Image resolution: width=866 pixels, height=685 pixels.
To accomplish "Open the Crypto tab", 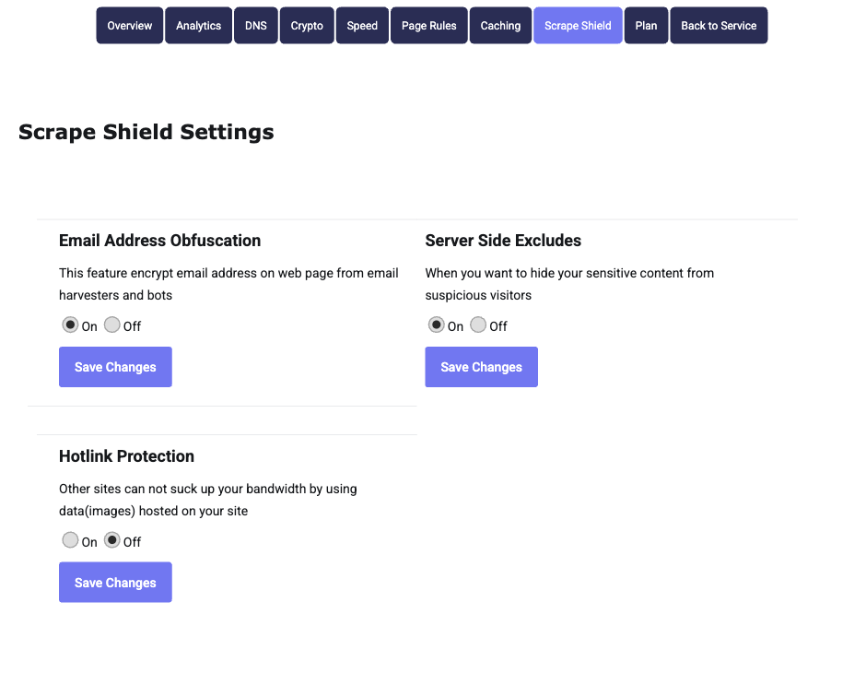I will [307, 26].
